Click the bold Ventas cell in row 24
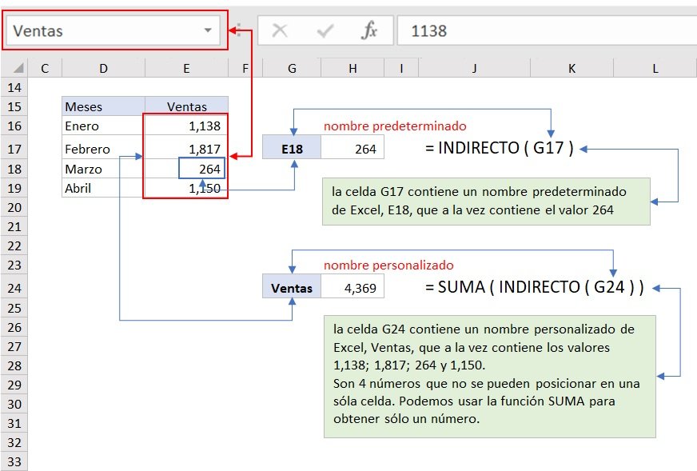Viewport: 697px width, 471px height. pyautogui.click(x=292, y=288)
